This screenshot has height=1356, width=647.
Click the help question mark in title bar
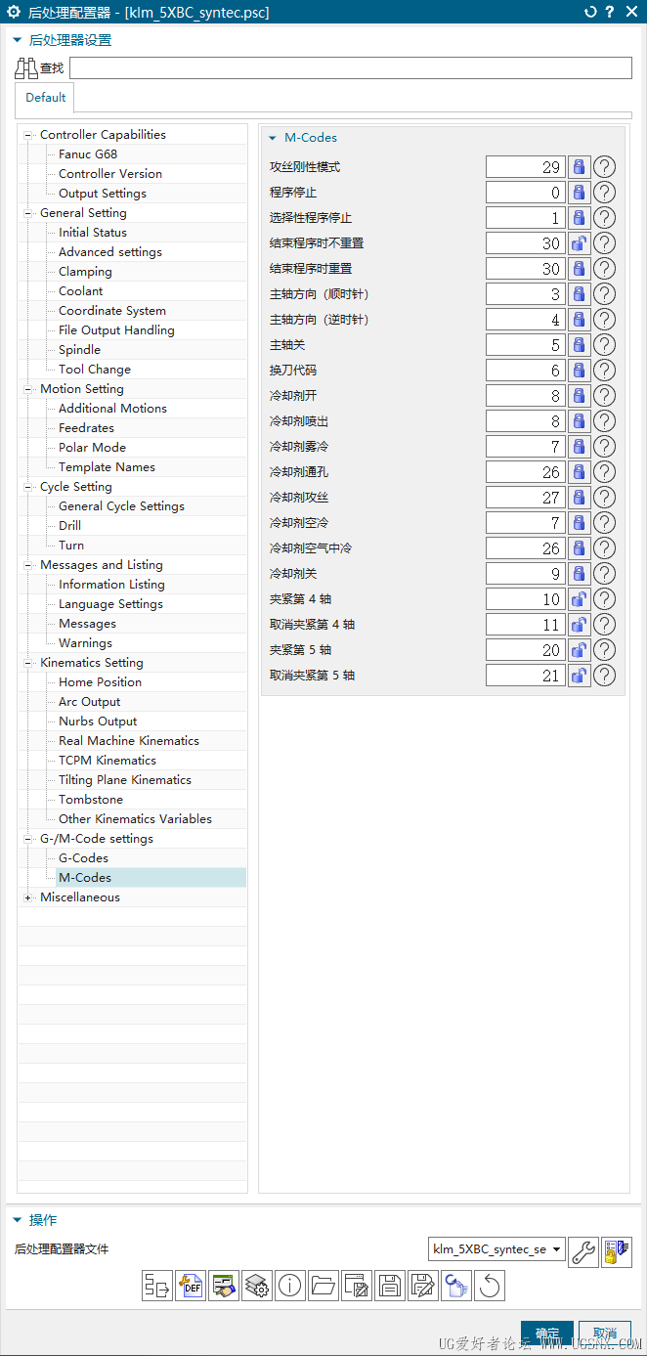tap(610, 13)
